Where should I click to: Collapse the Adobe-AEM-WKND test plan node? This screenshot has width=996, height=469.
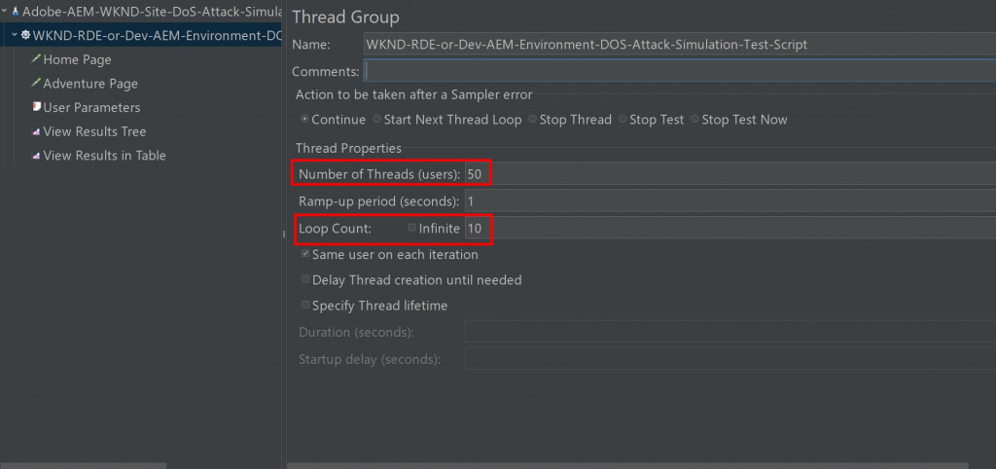[5, 11]
